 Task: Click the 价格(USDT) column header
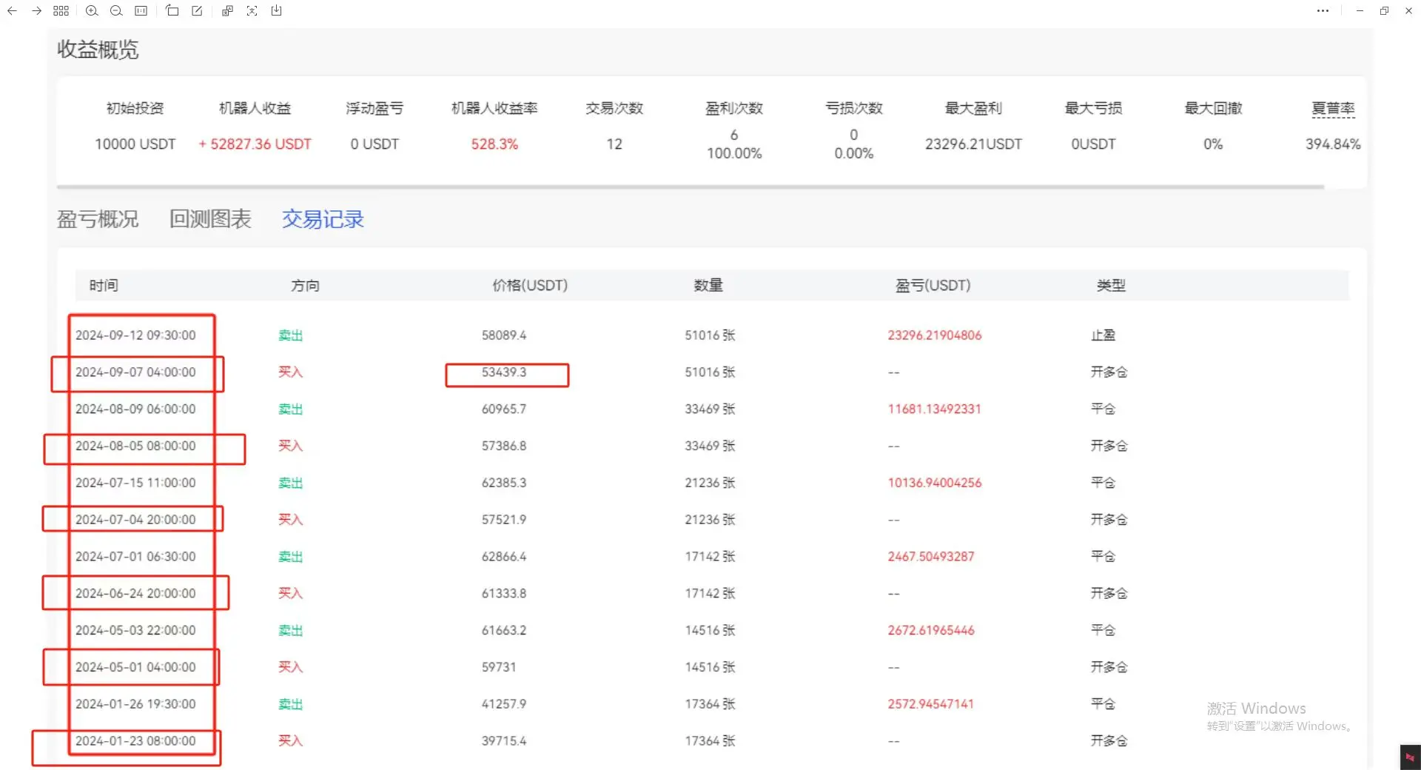click(x=530, y=285)
